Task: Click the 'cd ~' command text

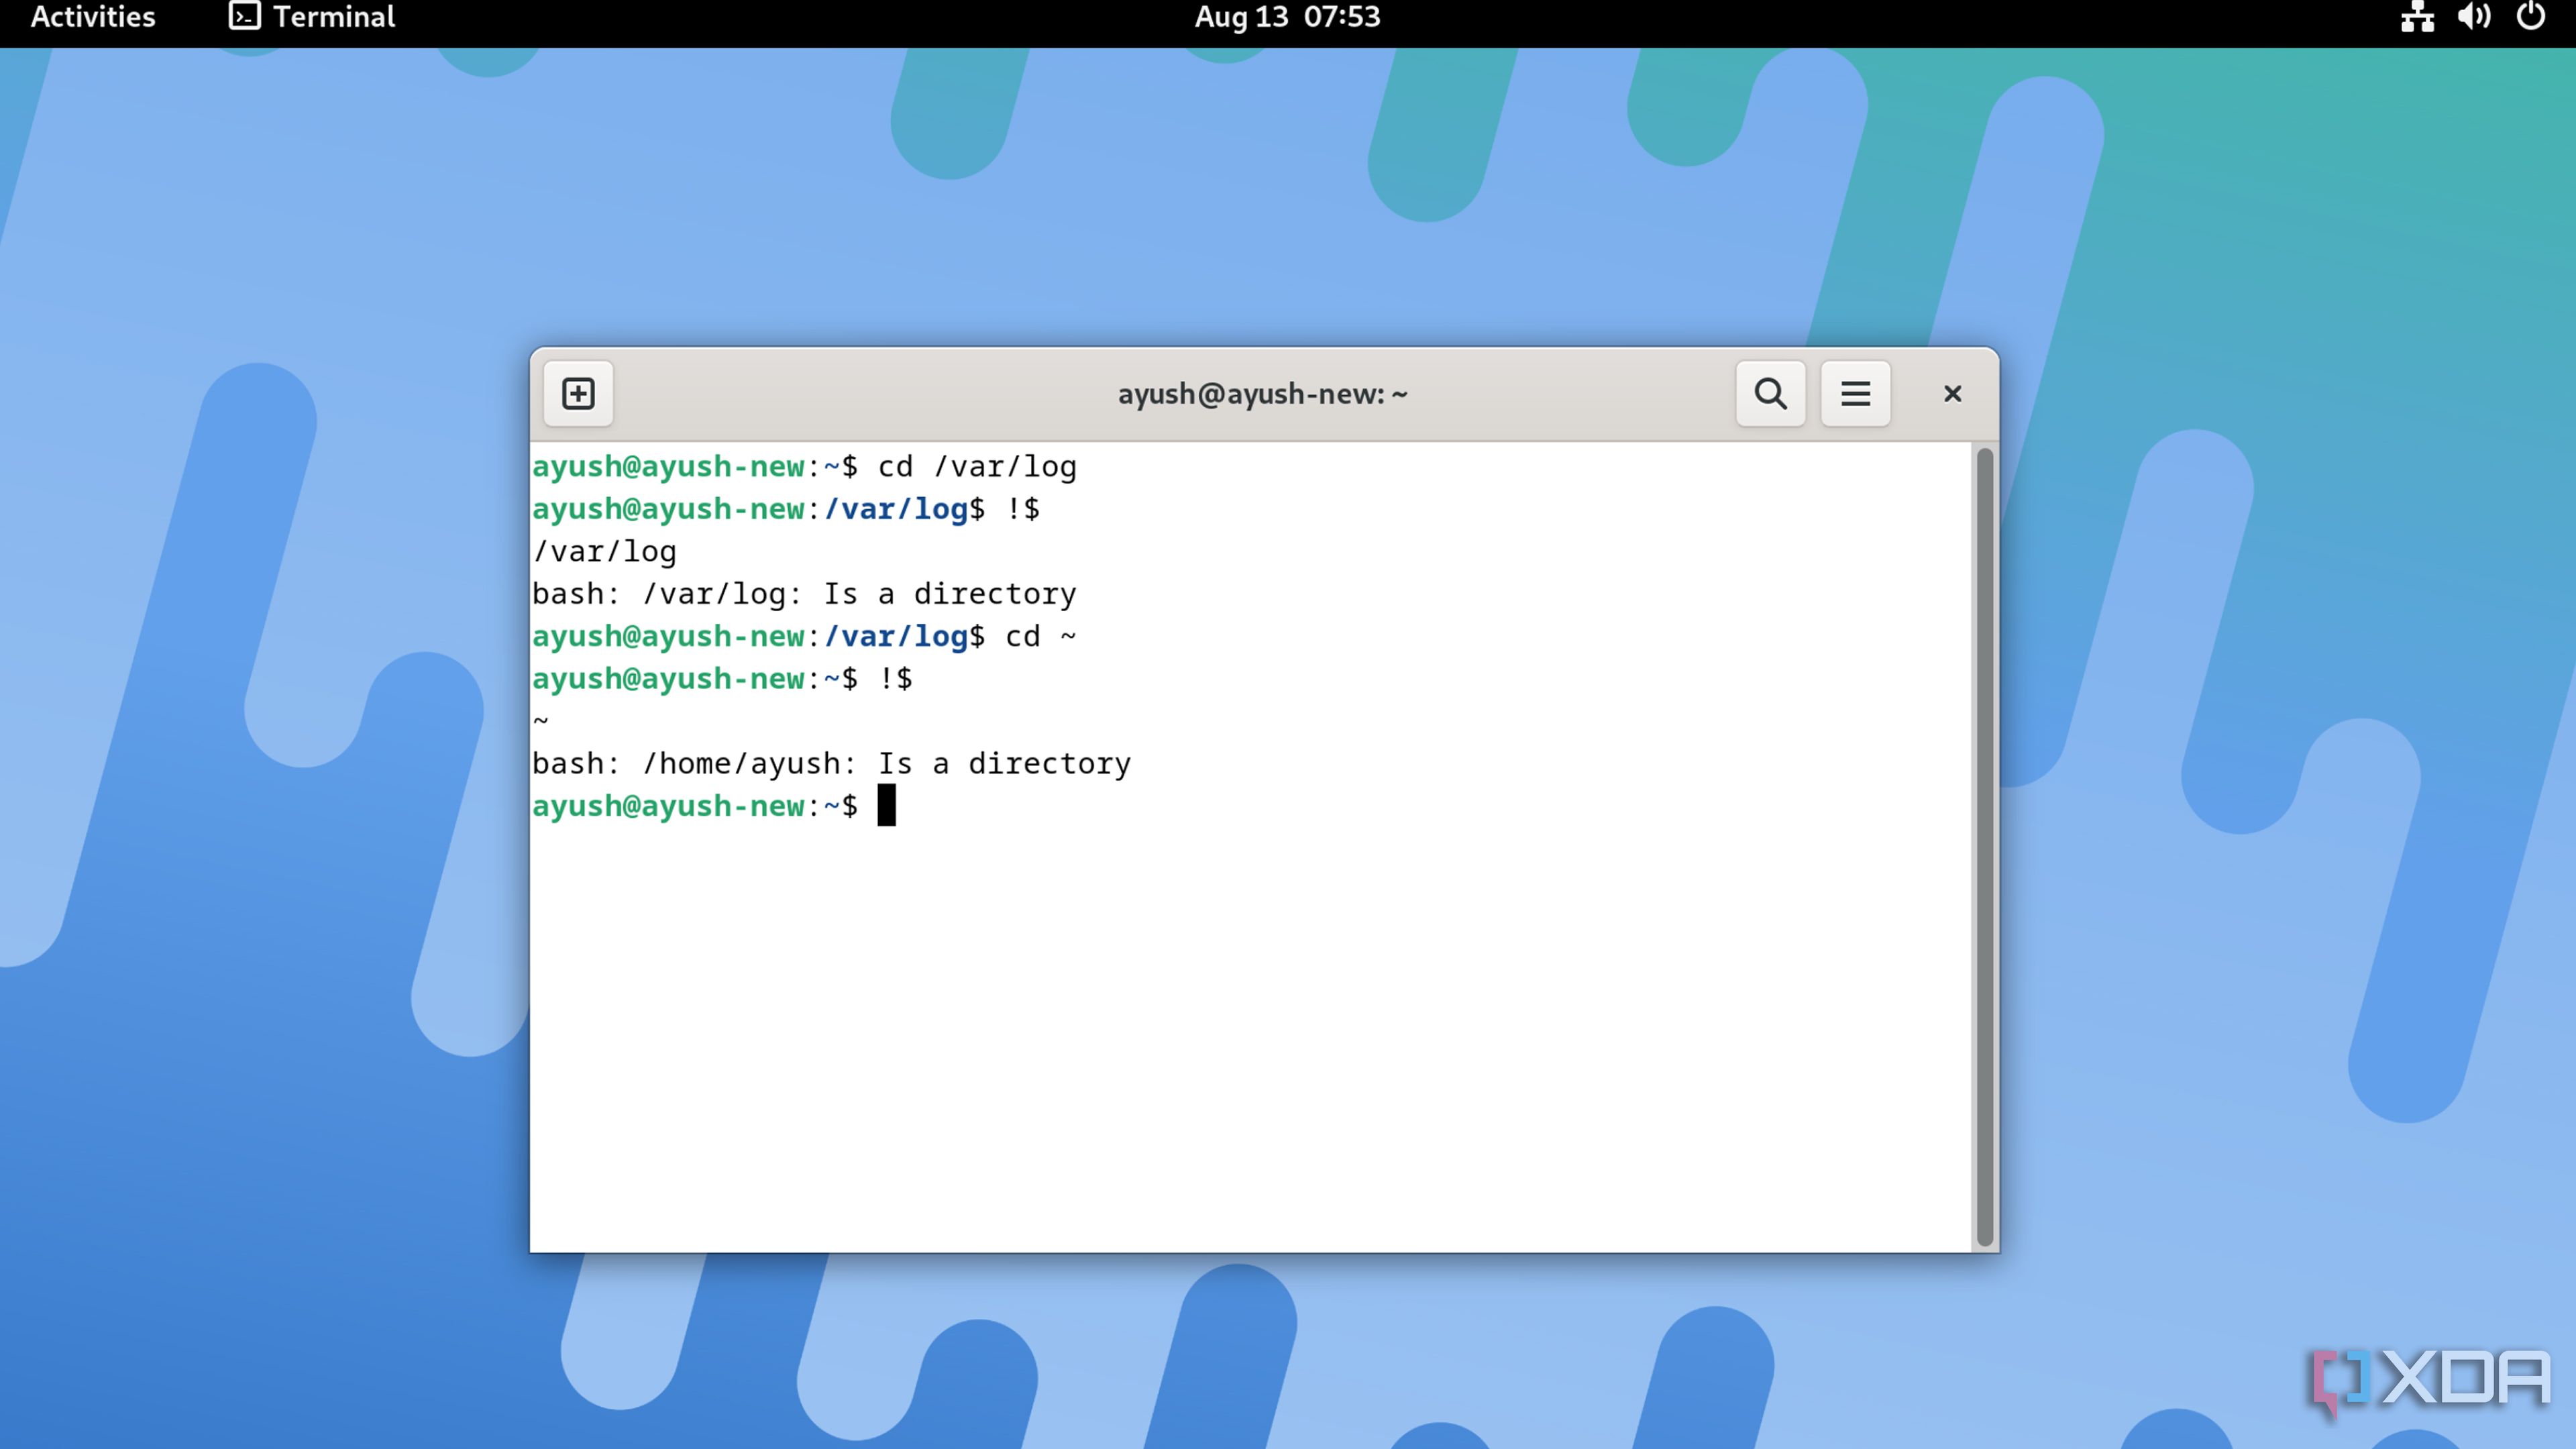Action: point(1041,636)
